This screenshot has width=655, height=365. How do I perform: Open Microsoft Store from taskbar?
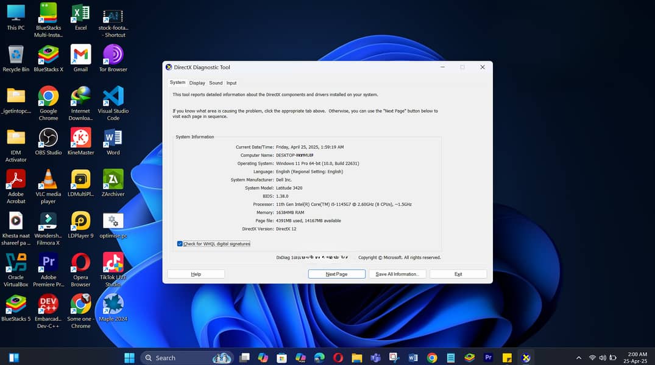282,358
